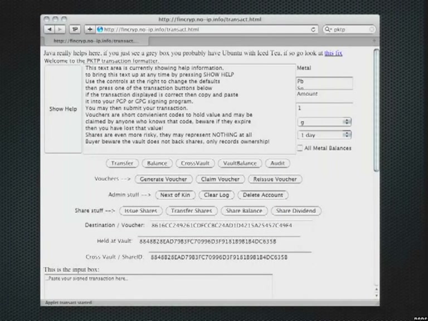Switch to the fincryp transact tab

[95, 41]
